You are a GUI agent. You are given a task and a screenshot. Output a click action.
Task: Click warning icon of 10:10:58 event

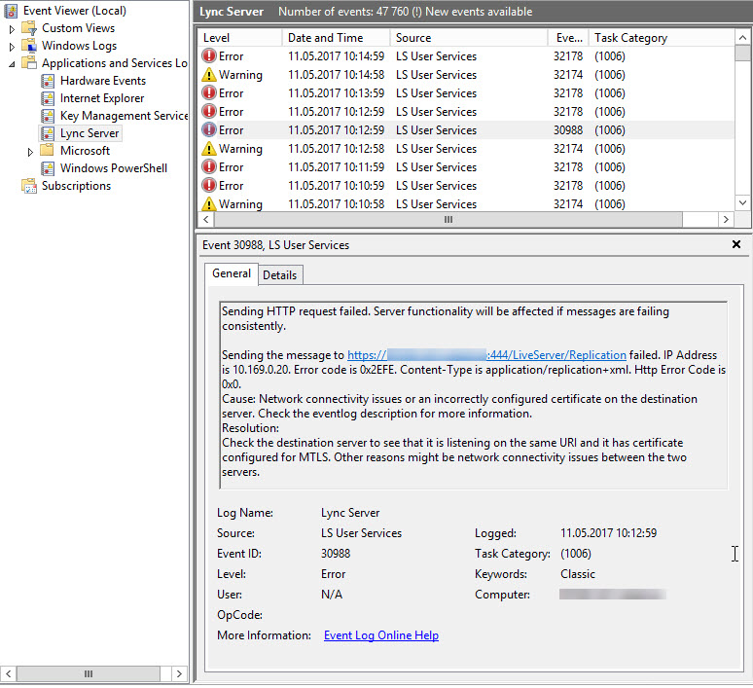click(209, 204)
